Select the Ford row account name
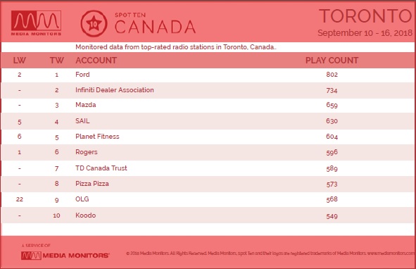This screenshot has height=269, width=416. [x=82, y=75]
